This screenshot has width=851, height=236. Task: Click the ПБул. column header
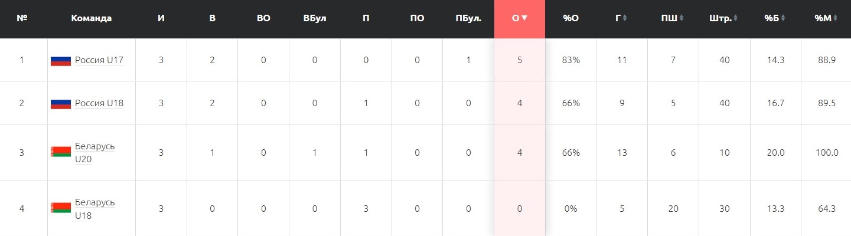pyautogui.click(x=468, y=18)
